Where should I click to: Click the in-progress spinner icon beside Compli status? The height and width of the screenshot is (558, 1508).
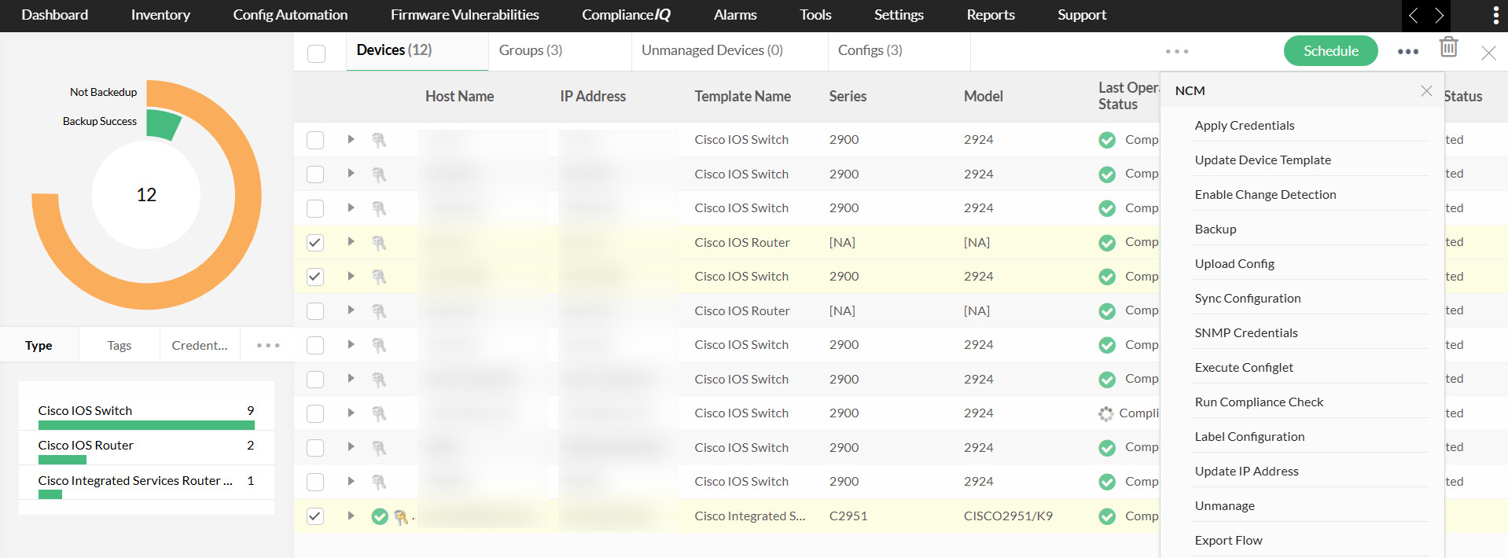[1106, 413]
